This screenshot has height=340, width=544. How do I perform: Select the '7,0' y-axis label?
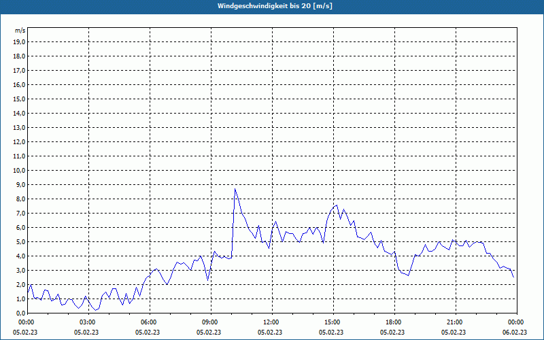point(20,213)
